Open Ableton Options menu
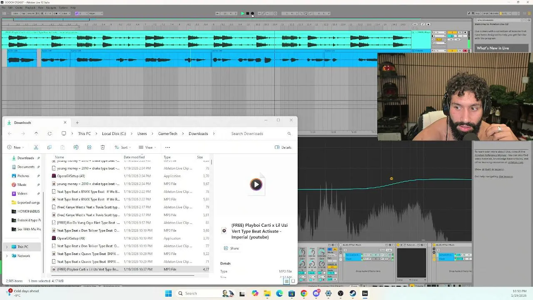Screen dimensions: 533x300 coord(63,7)
